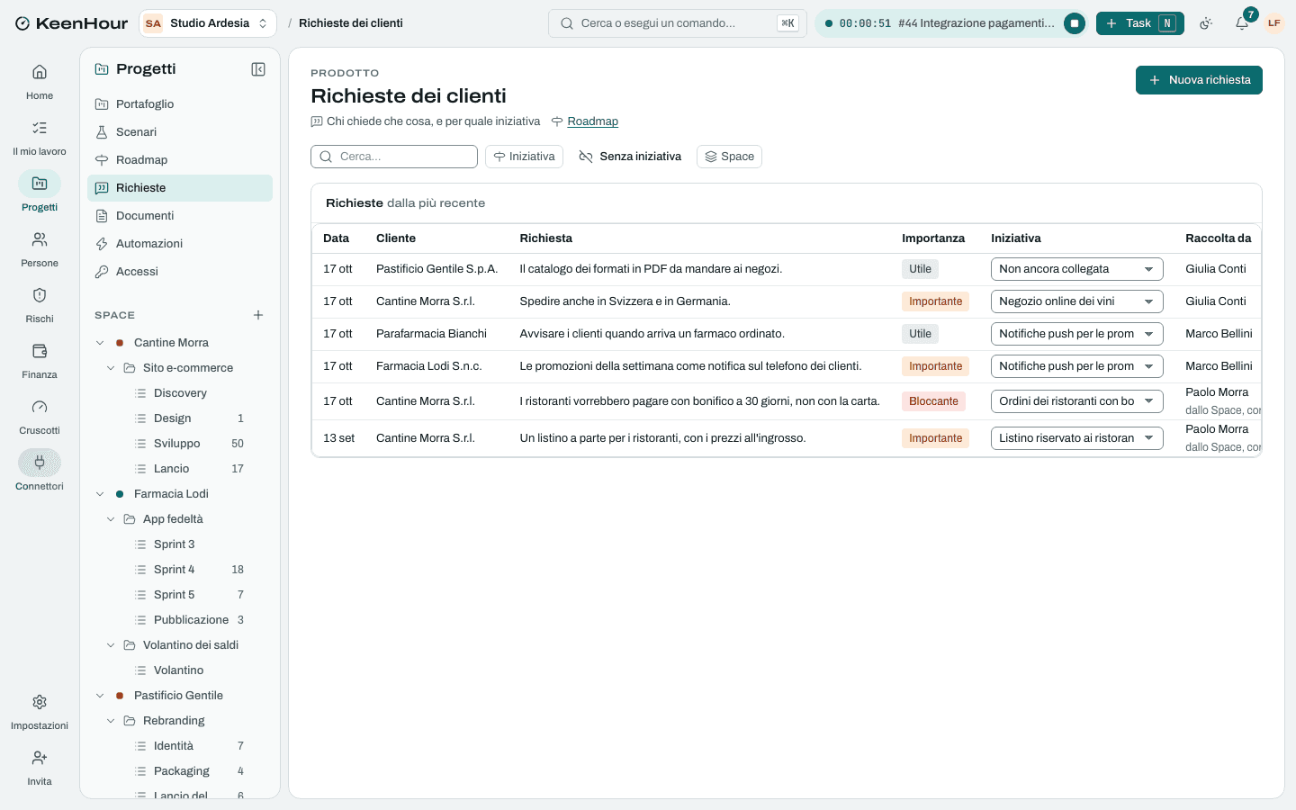
Task: Open the global command search bar
Action: [x=678, y=23]
